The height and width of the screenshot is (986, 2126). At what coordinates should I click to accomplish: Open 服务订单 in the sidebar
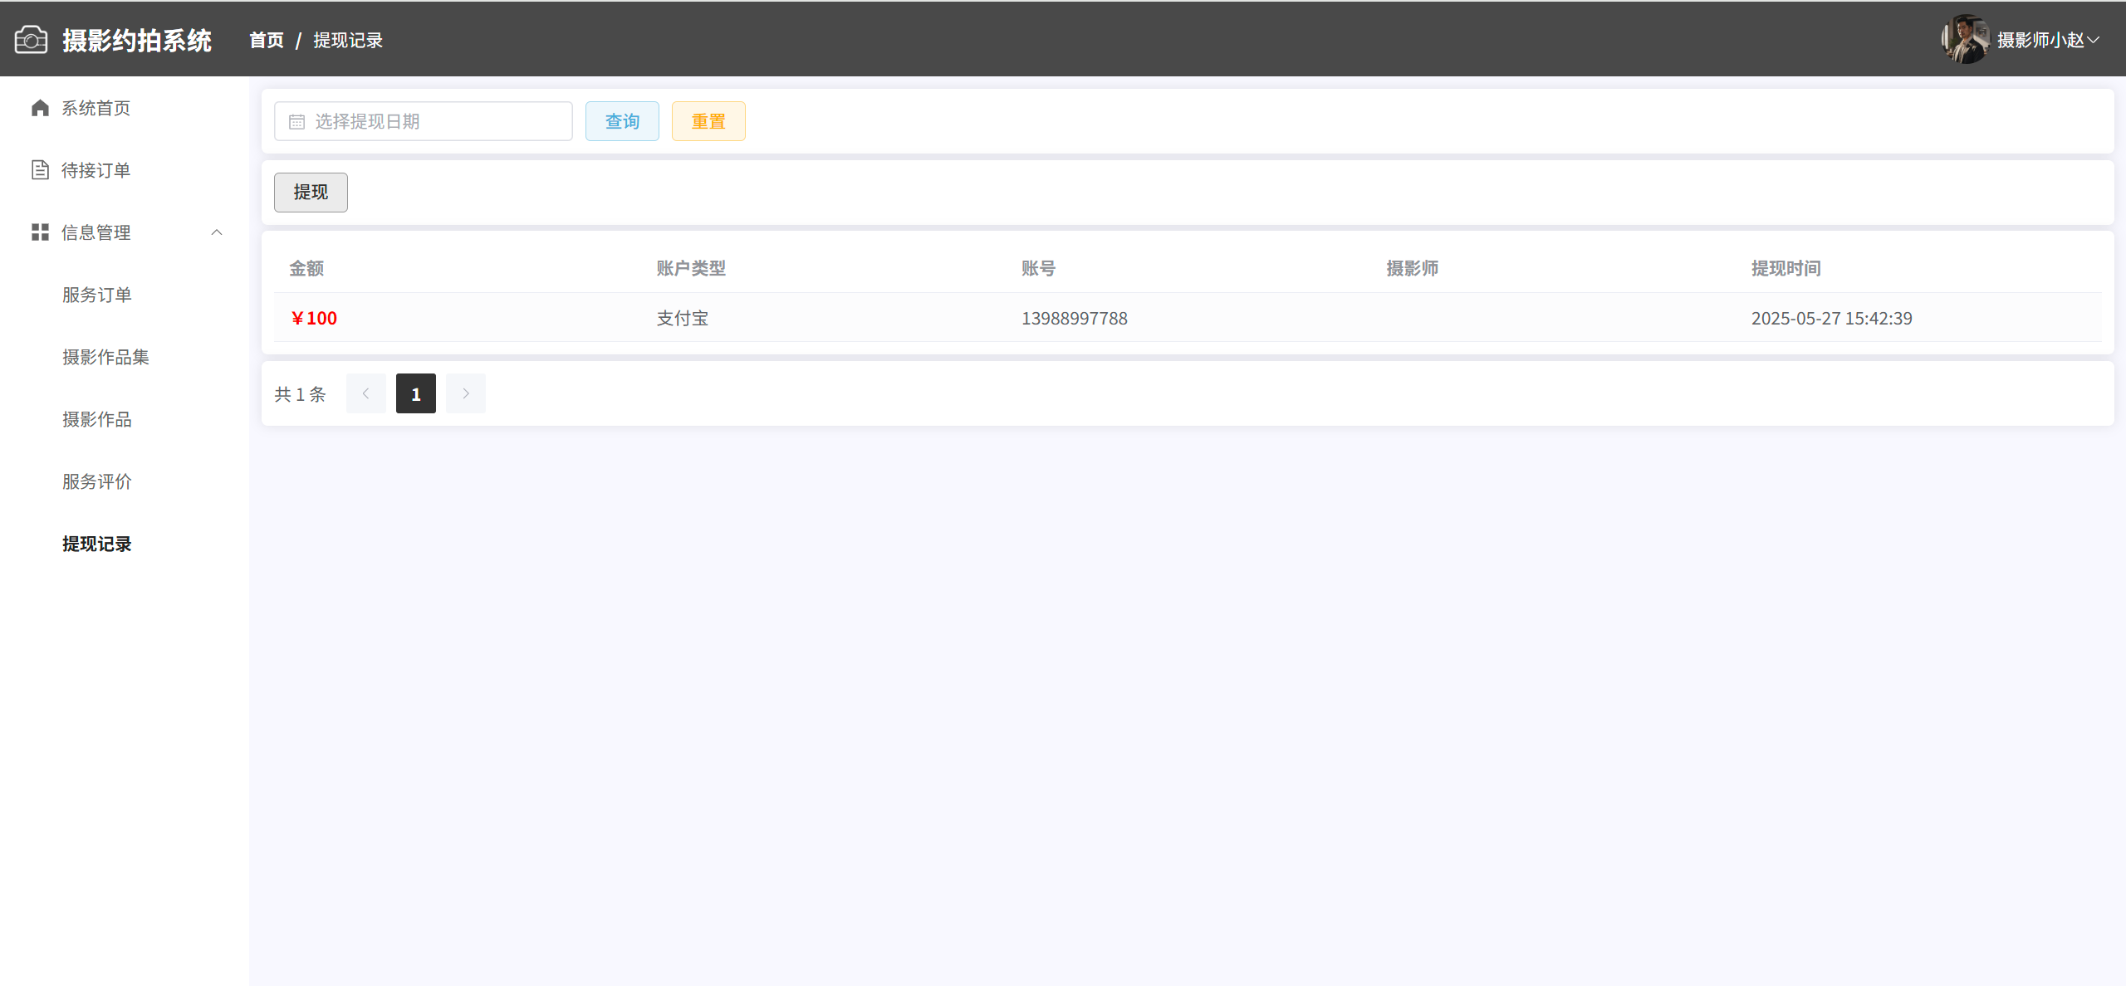coord(97,295)
